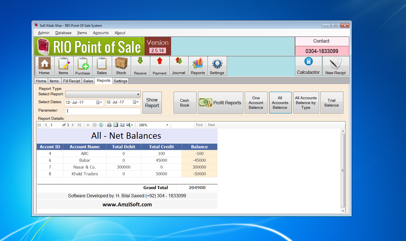The height and width of the screenshot is (241, 406).
Task: Open the Select Report dropdown
Action: coord(138,94)
